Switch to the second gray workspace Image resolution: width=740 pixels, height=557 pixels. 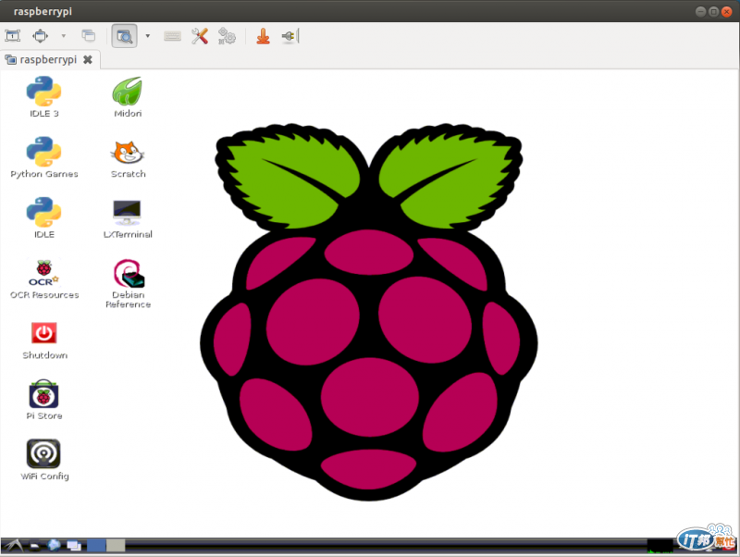[116, 546]
